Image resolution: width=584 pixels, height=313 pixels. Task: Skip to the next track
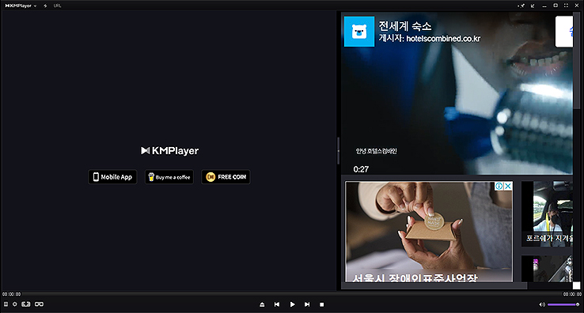tap(307, 304)
